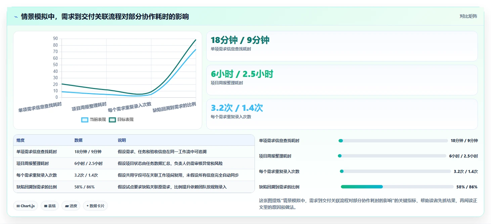
Task: Select table cell 单项需求信息查找耗时
Action: coord(37,152)
